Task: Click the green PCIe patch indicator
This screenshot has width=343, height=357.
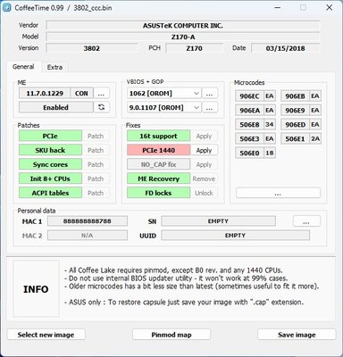Action: [50, 136]
